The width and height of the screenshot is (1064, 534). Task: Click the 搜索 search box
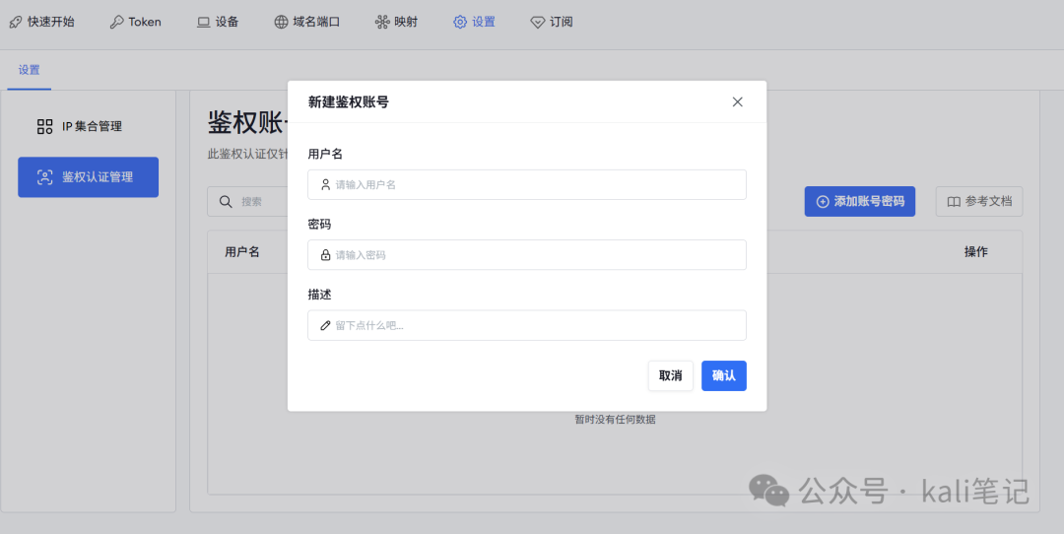(251, 201)
